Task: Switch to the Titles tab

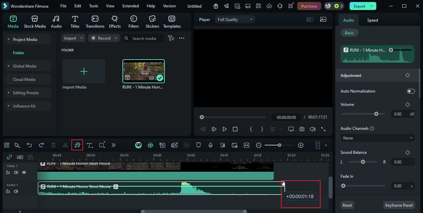Action: coord(75,22)
